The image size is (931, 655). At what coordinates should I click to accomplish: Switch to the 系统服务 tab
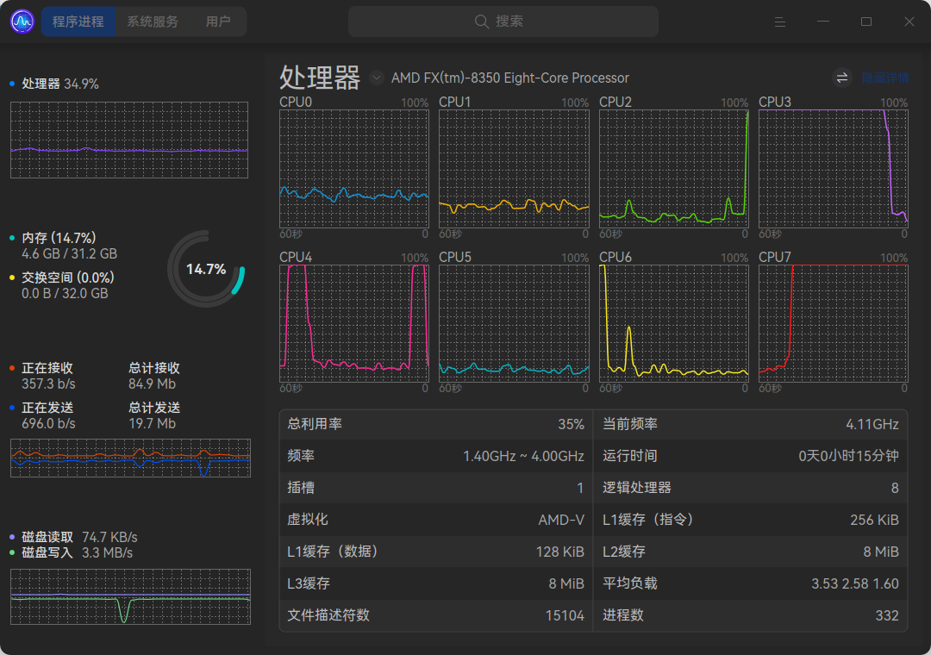point(153,22)
